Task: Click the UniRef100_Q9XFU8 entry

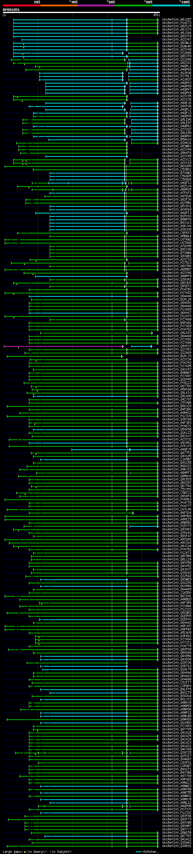Action: [x=177, y=106]
